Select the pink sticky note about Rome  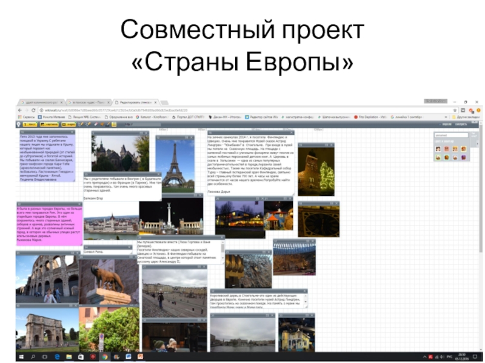coord(48,226)
